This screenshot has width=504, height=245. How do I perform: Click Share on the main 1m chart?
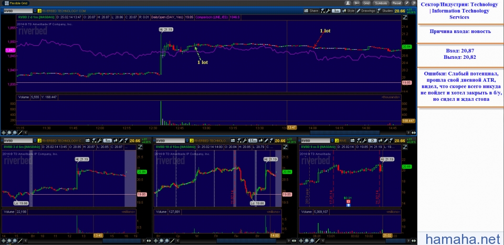pyautogui.click(x=311, y=10)
